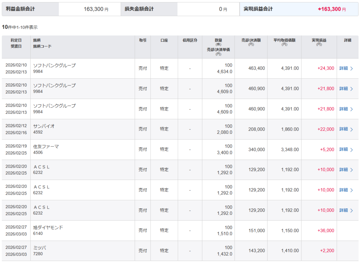Image resolution: width=364 pixels, height=264 pixels.
Task: Open 詳細 link for SoftBank +24,300 row
Action: point(343,68)
